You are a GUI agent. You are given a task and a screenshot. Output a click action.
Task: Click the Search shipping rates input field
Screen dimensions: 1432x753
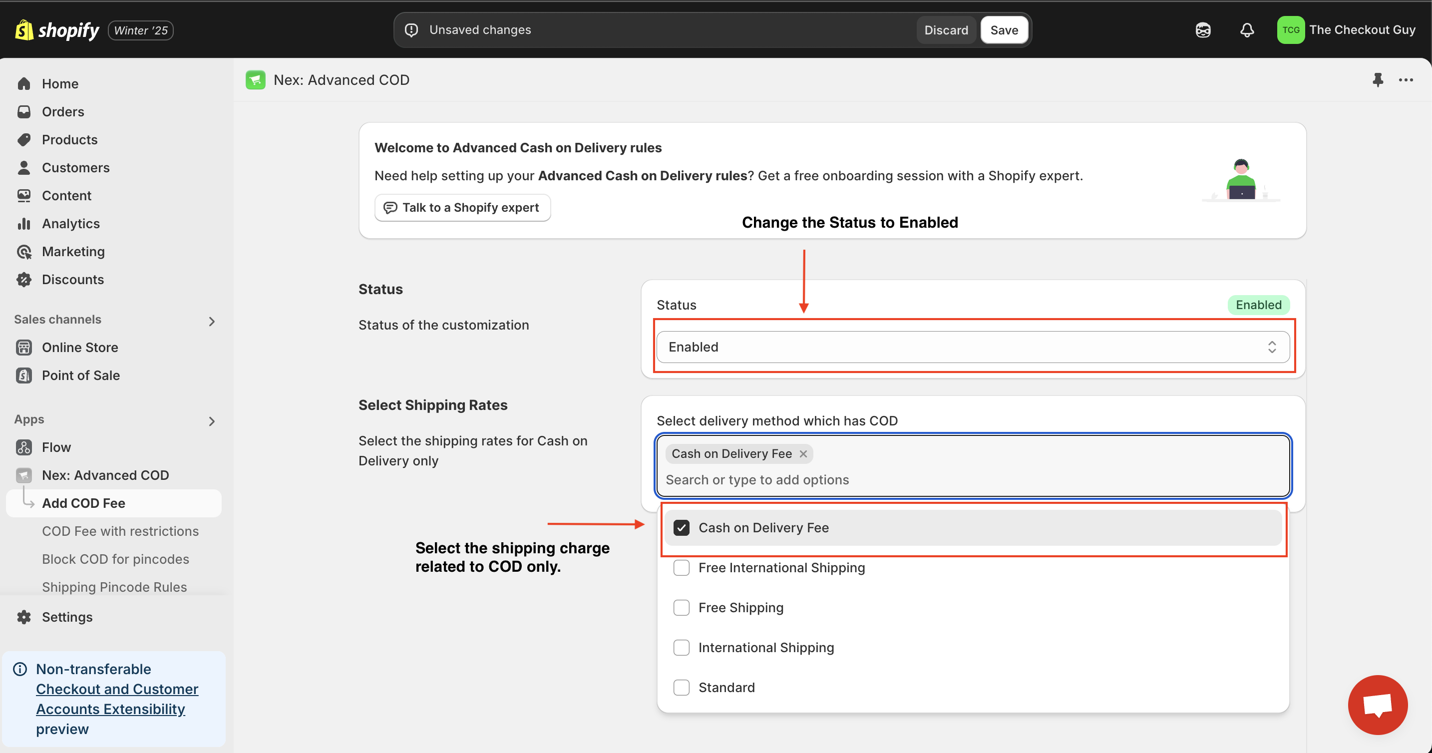974,479
